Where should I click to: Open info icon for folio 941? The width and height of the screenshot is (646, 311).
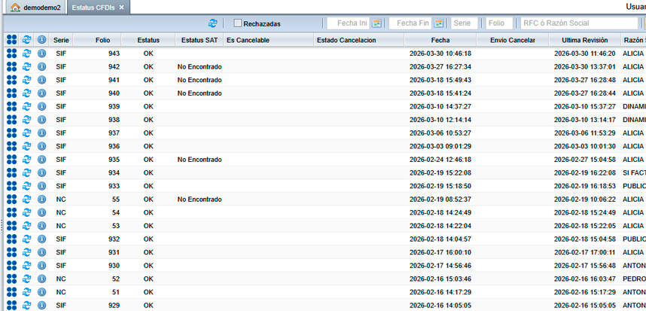click(42, 80)
